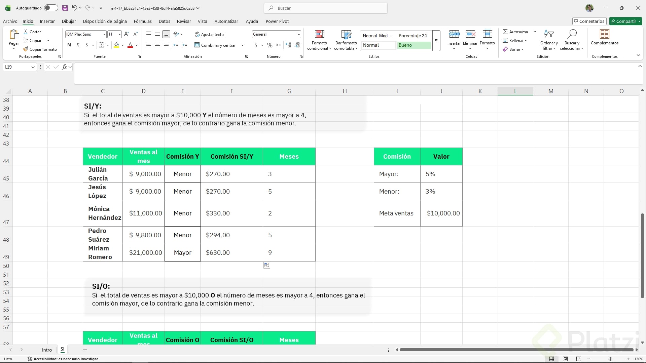Click the zoom slider handle
Viewport: 646px width, 363px height.
(610, 359)
